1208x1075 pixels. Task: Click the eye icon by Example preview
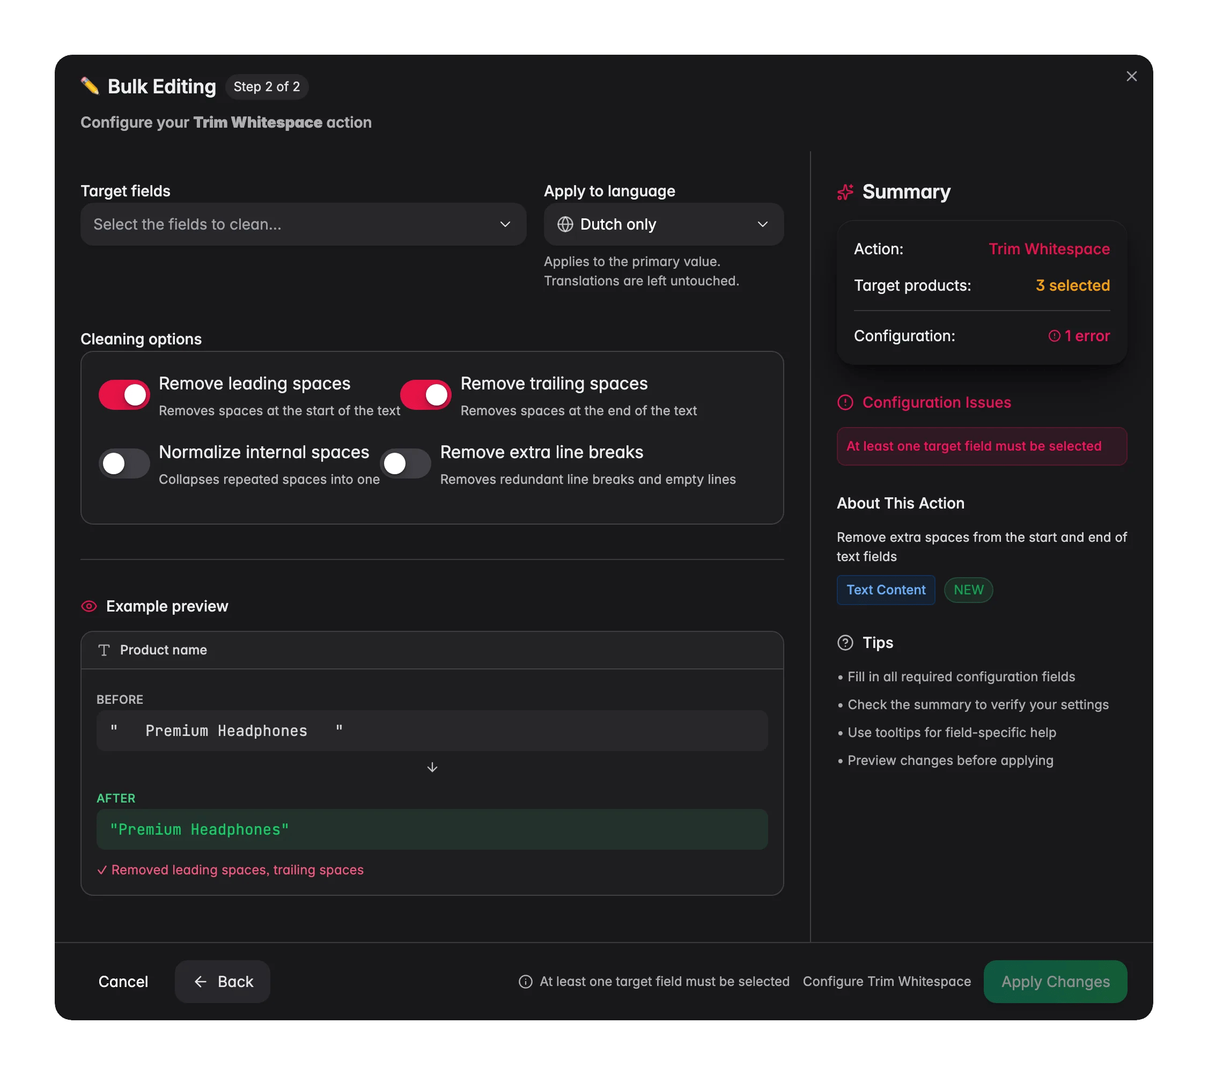(89, 606)
